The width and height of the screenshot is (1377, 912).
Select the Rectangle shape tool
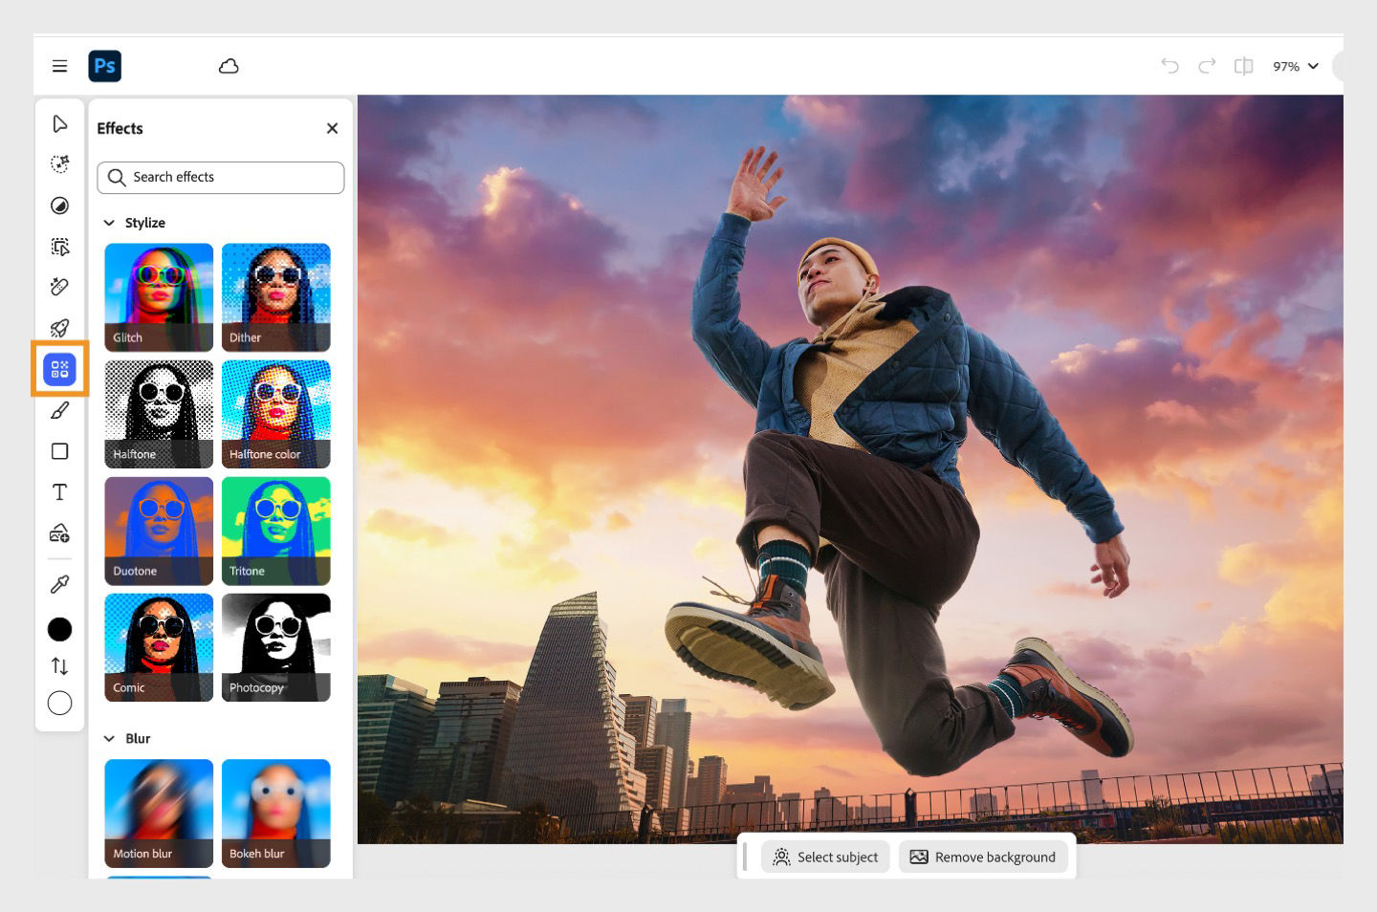[59, 451]
